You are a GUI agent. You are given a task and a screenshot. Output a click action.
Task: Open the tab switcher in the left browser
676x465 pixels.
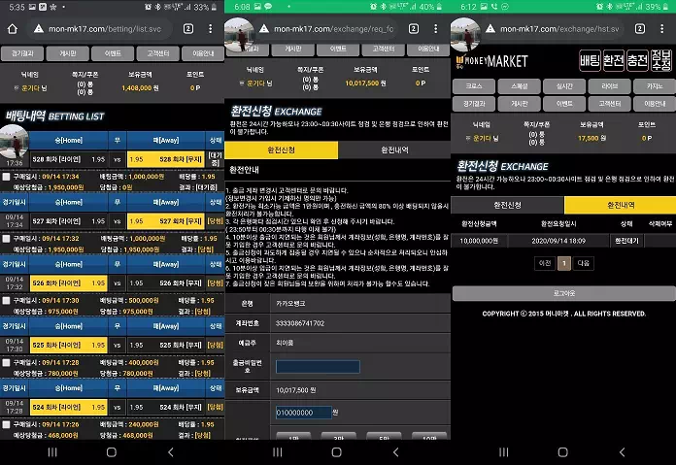click(x=188, y=29)
